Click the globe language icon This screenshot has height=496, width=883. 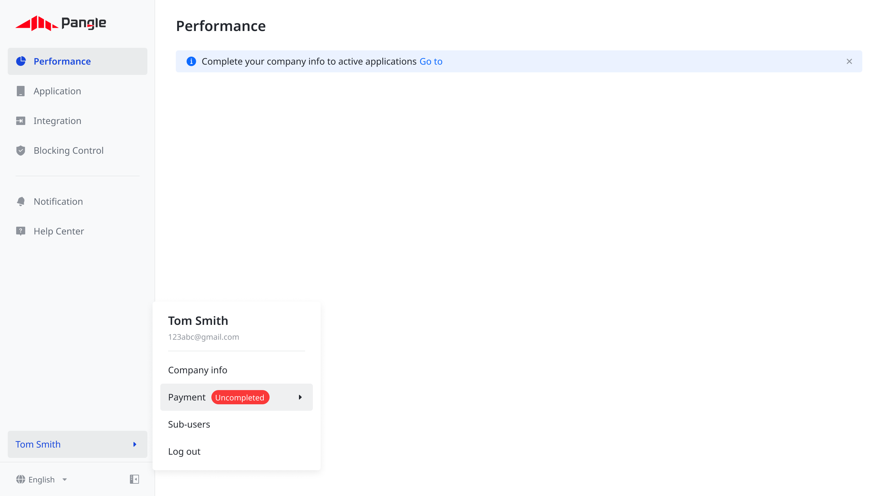(21, 479)
